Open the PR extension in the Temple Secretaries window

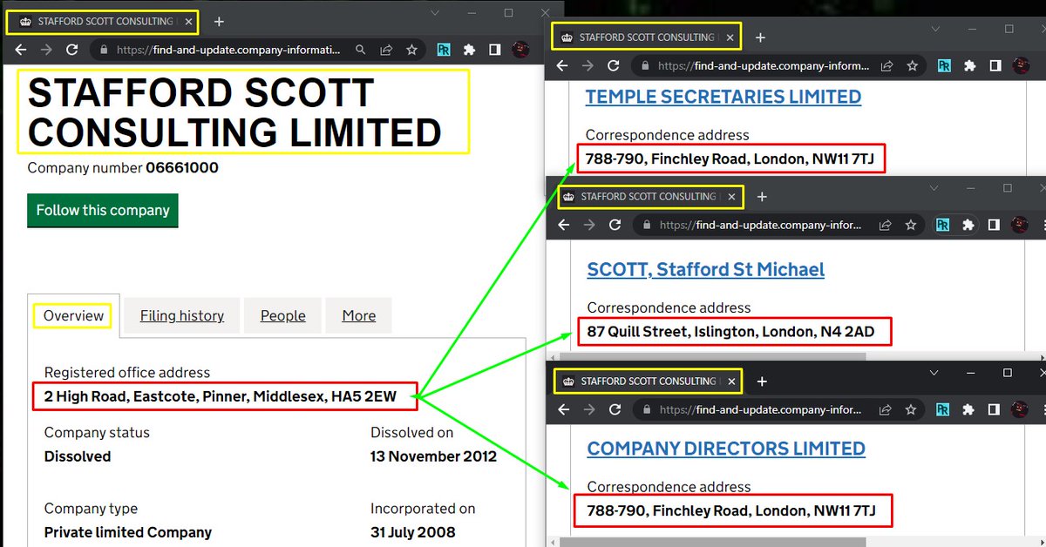(x=944, y=65)
